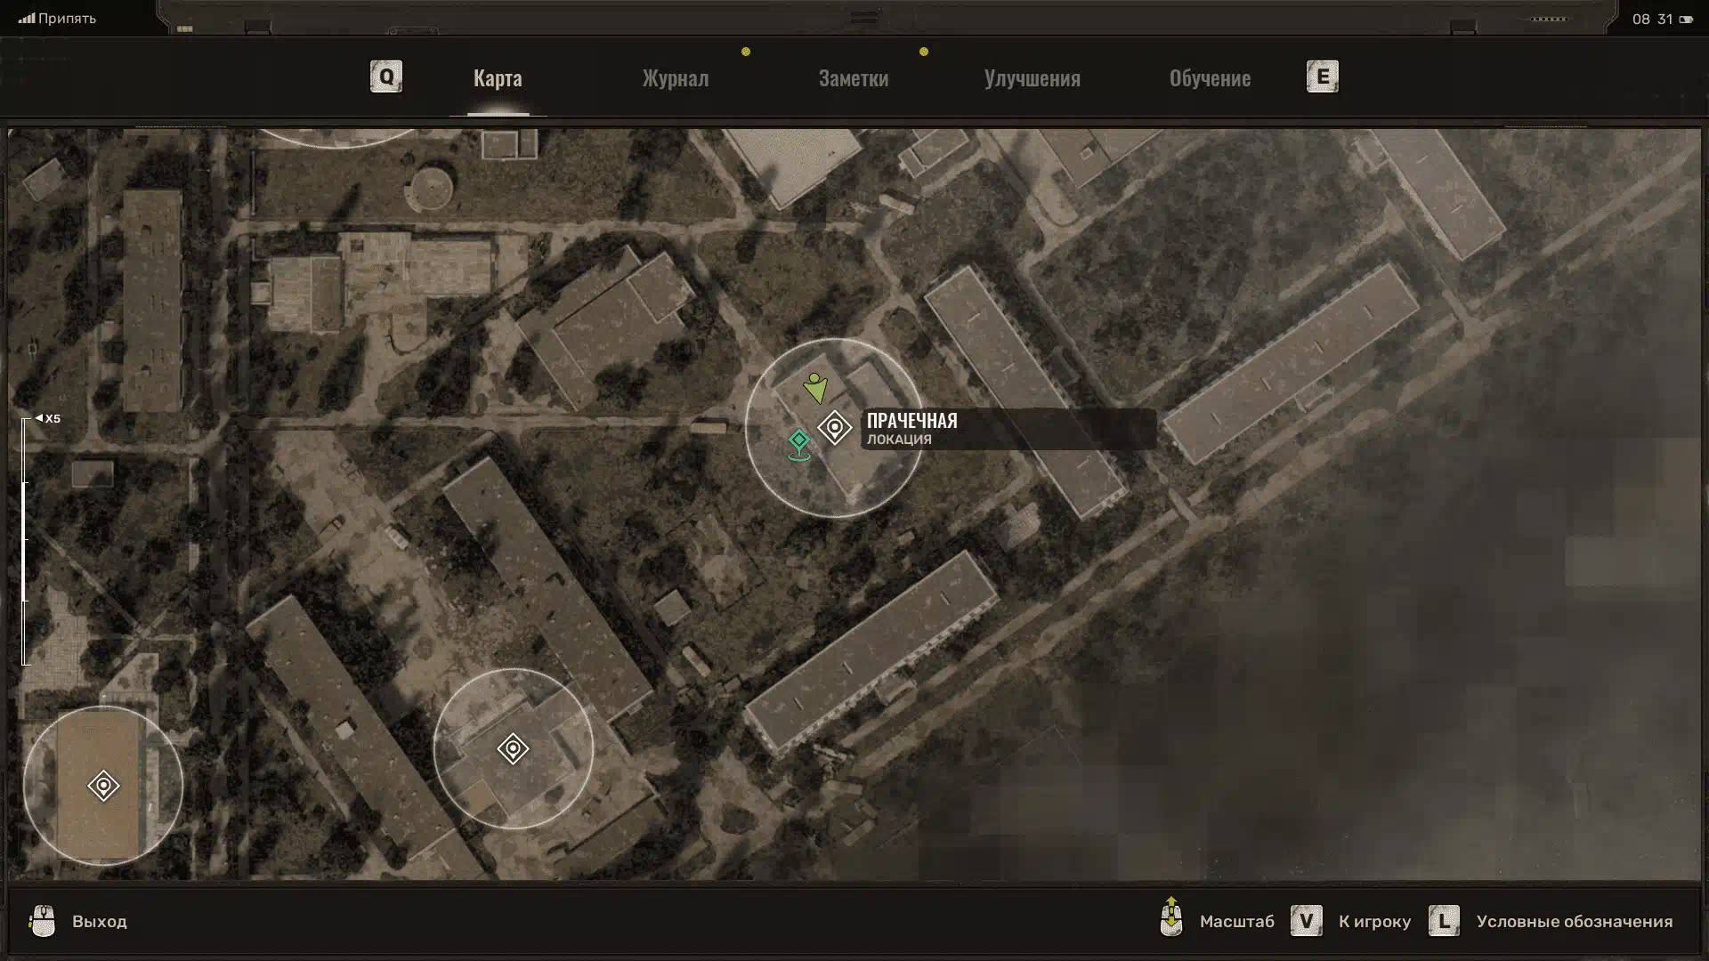Click the E next-tab key icon
Viewport: 1709px width, 961px height.
1322,77
